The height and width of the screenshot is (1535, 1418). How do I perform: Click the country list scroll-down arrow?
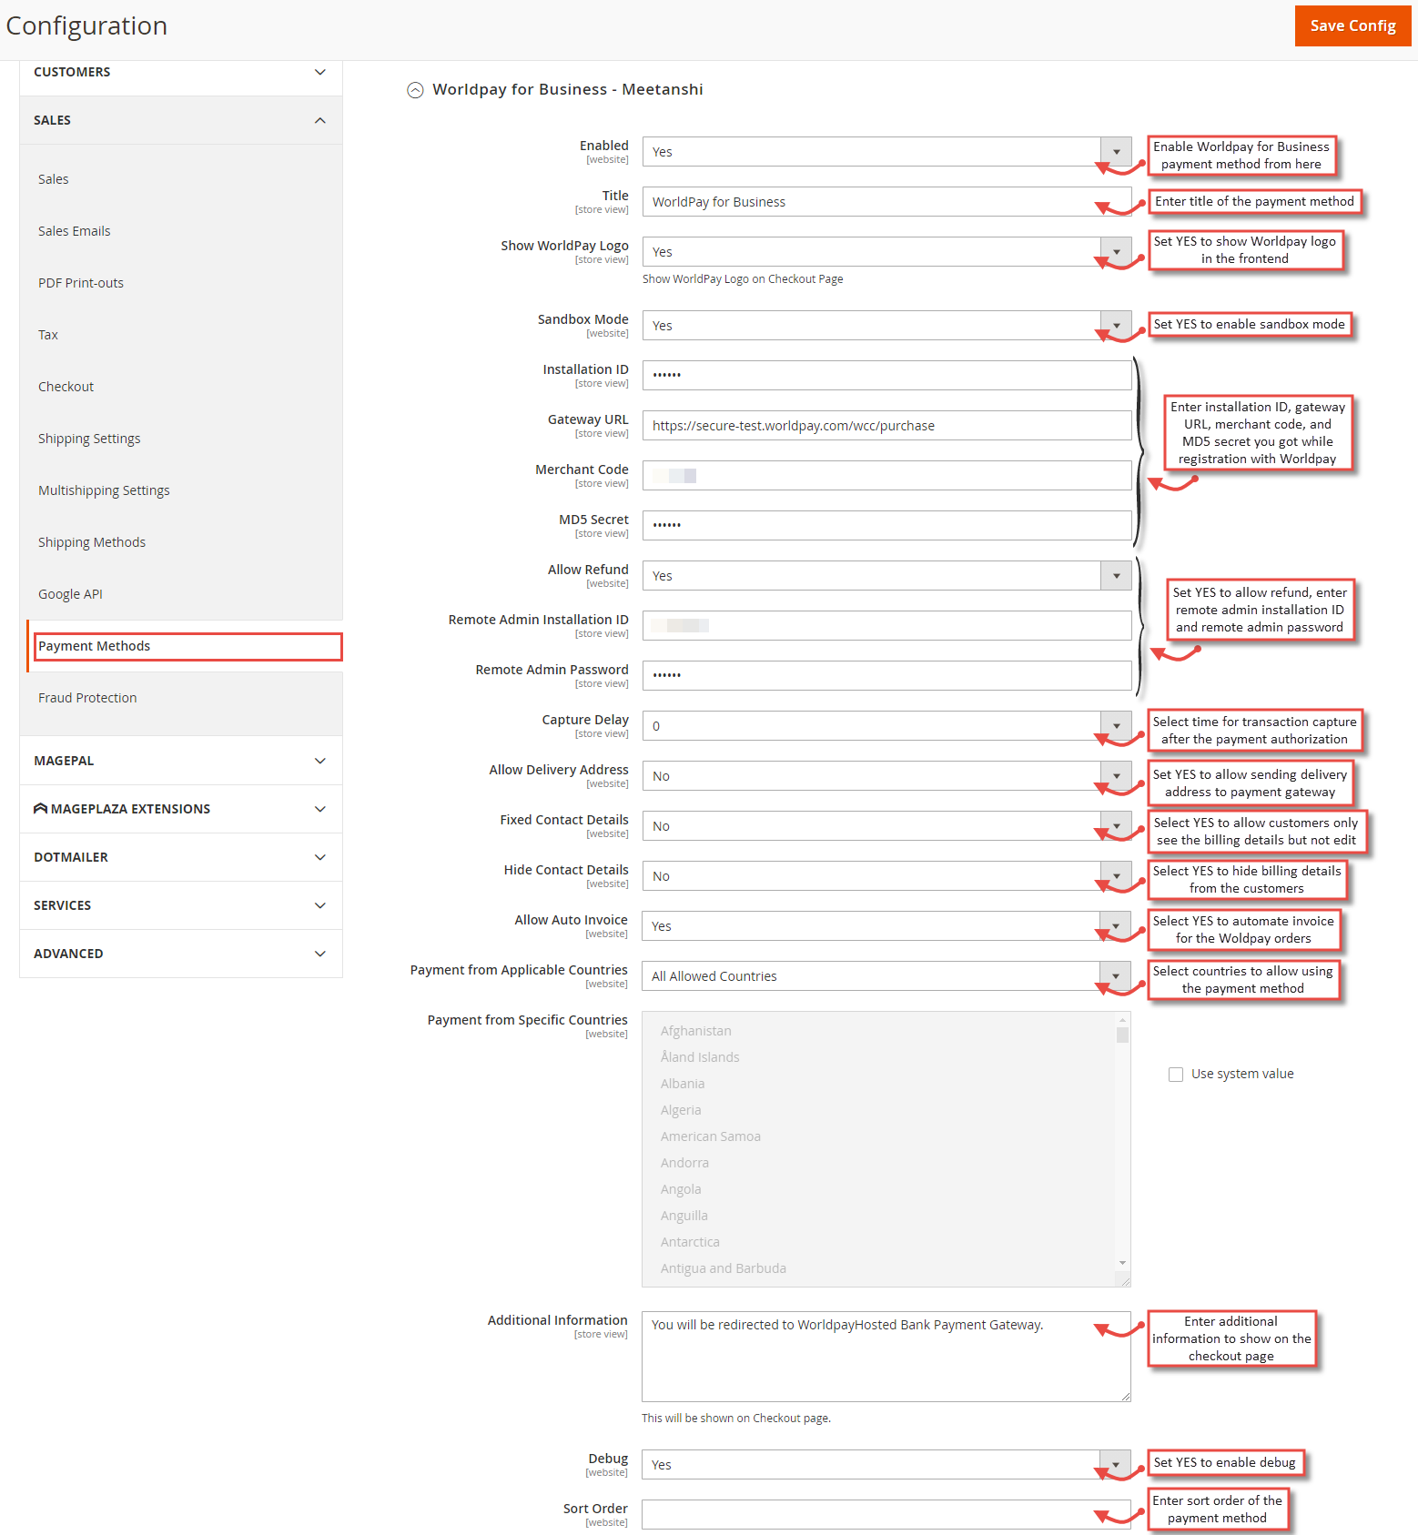point(1122,1263)
